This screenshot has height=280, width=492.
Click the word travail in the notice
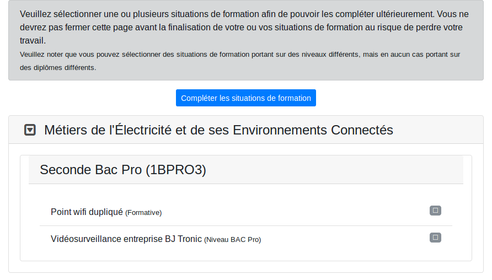point(31,40)
